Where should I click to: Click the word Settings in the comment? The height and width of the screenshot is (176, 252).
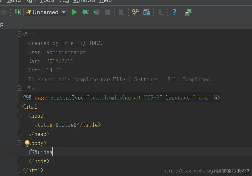click(146, 80)
